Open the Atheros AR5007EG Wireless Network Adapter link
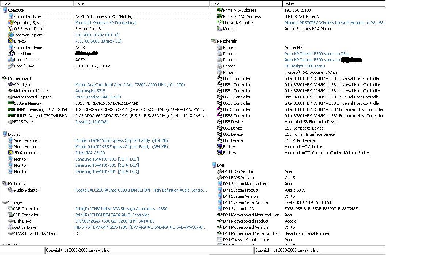The width and height of the screenshot is (435, 255). point(334,23)
